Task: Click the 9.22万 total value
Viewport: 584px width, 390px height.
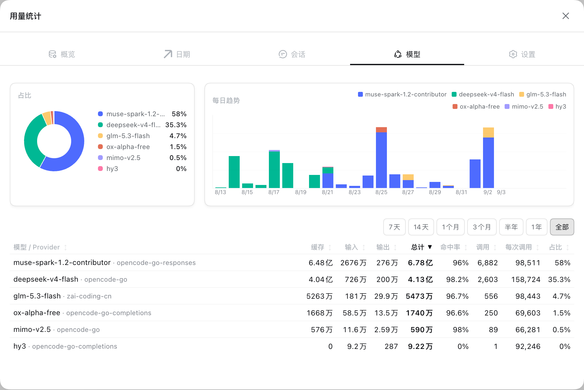Action: click(420, 346)
